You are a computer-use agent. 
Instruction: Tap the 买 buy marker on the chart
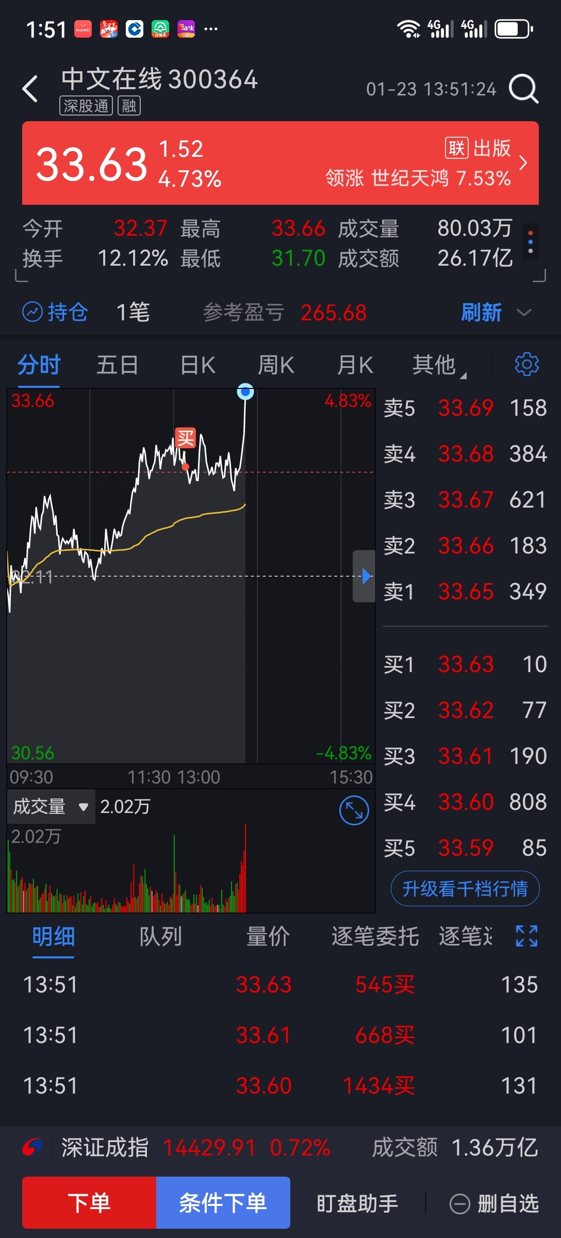[186, 438]
